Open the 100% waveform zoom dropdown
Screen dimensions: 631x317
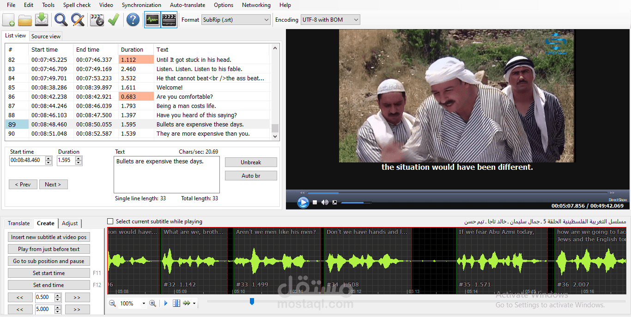(144, 304)
